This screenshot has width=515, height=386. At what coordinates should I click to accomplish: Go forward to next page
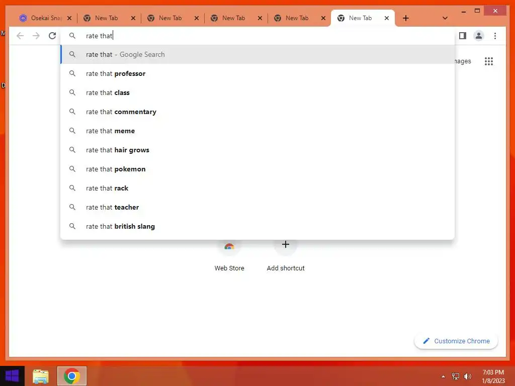pyautogui.click(x=36, y=36)
